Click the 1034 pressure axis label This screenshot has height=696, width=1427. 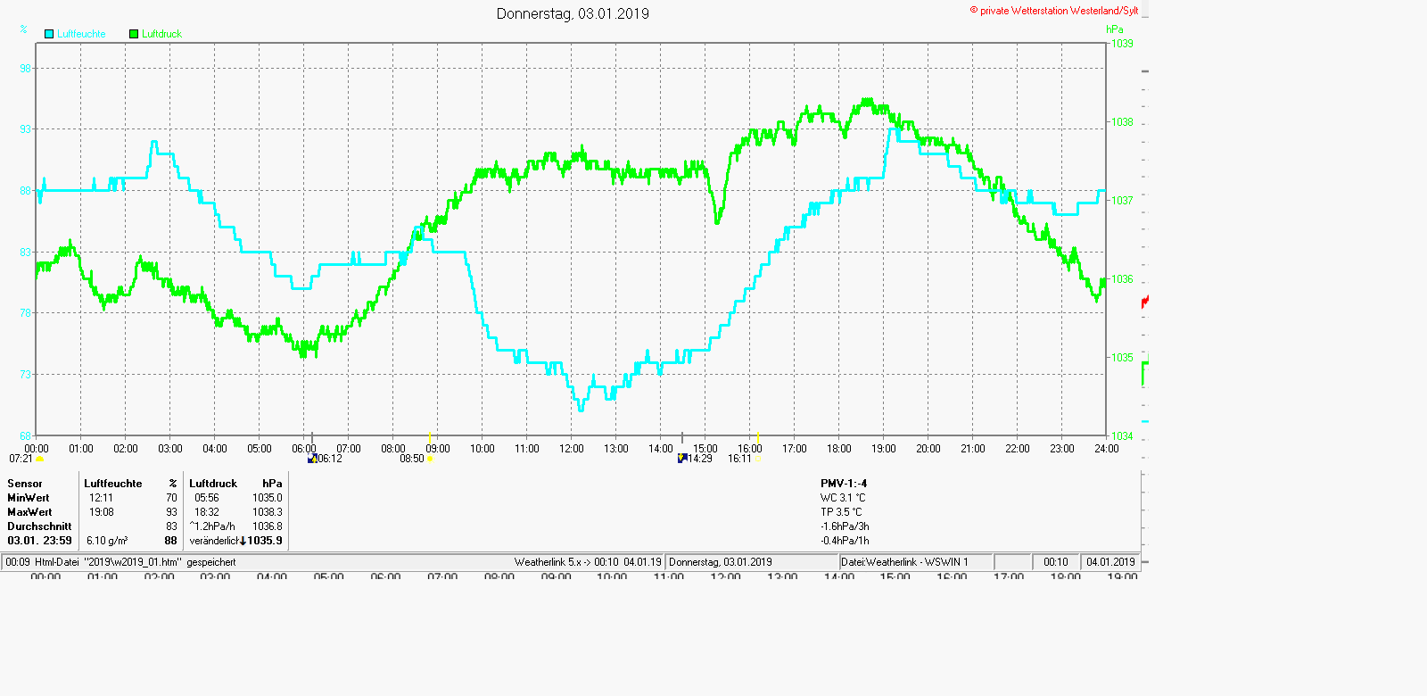pos(1122,436)
